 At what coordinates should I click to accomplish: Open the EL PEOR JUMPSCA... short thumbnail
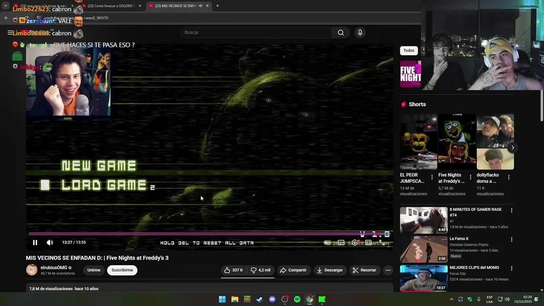pos(419,142)
